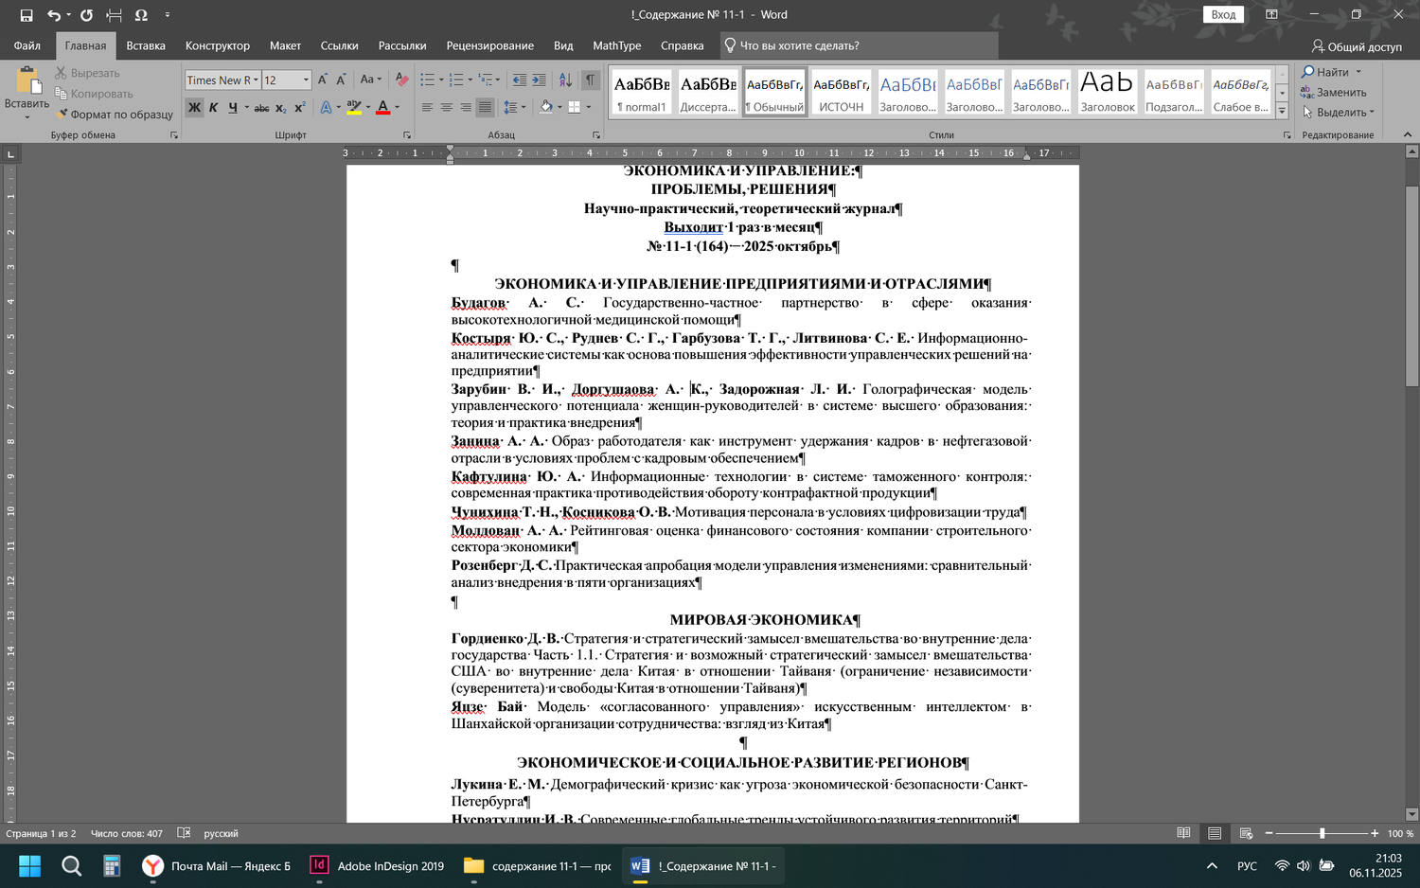Insert a symbol with the Omega icon
This screenshot has height=888, width=1420.
point(141,15)
